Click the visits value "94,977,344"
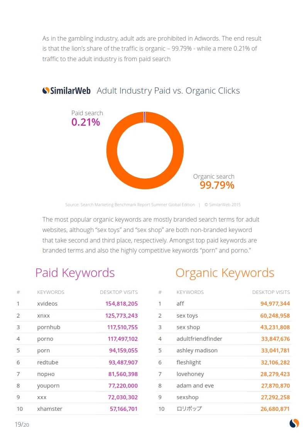This screenshot has width=306, height=434. (x=275, y=304)
